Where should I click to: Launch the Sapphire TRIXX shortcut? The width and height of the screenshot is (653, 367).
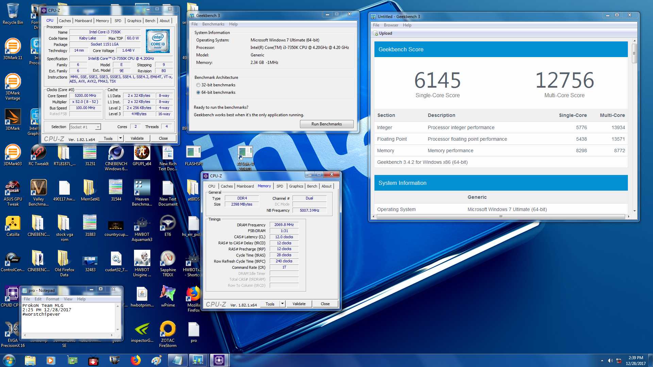168,264
